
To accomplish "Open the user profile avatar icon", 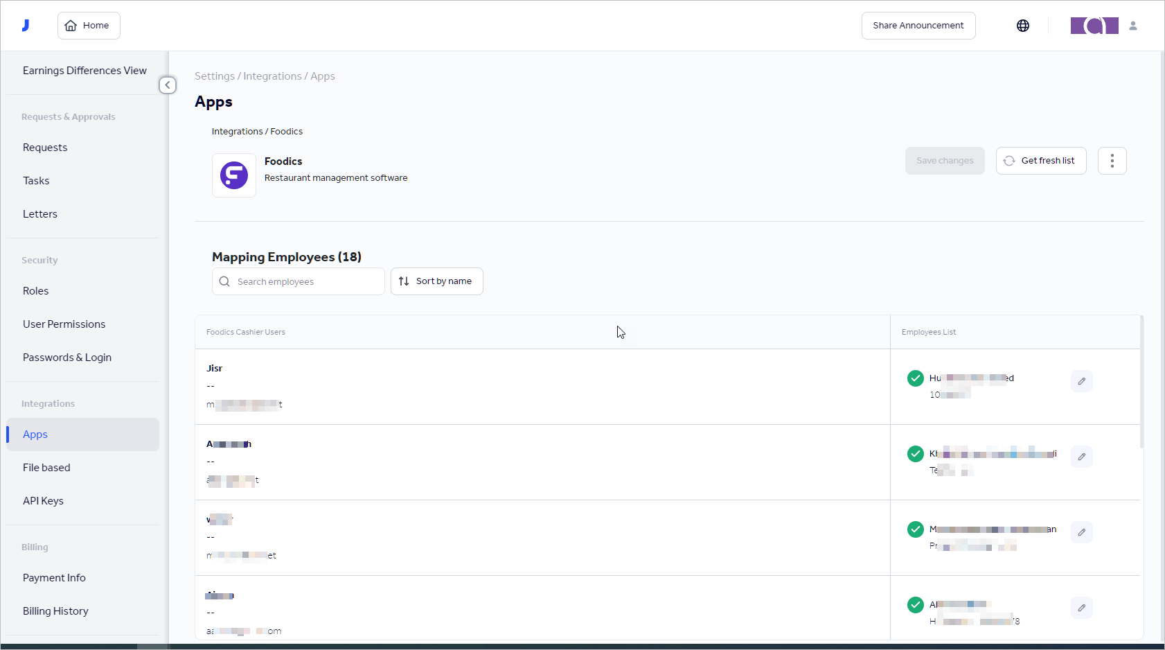I will pyautogui.click(x=1132, y=26).
